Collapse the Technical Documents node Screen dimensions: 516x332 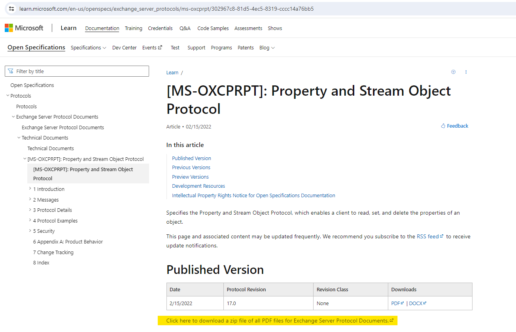[19, 138]
